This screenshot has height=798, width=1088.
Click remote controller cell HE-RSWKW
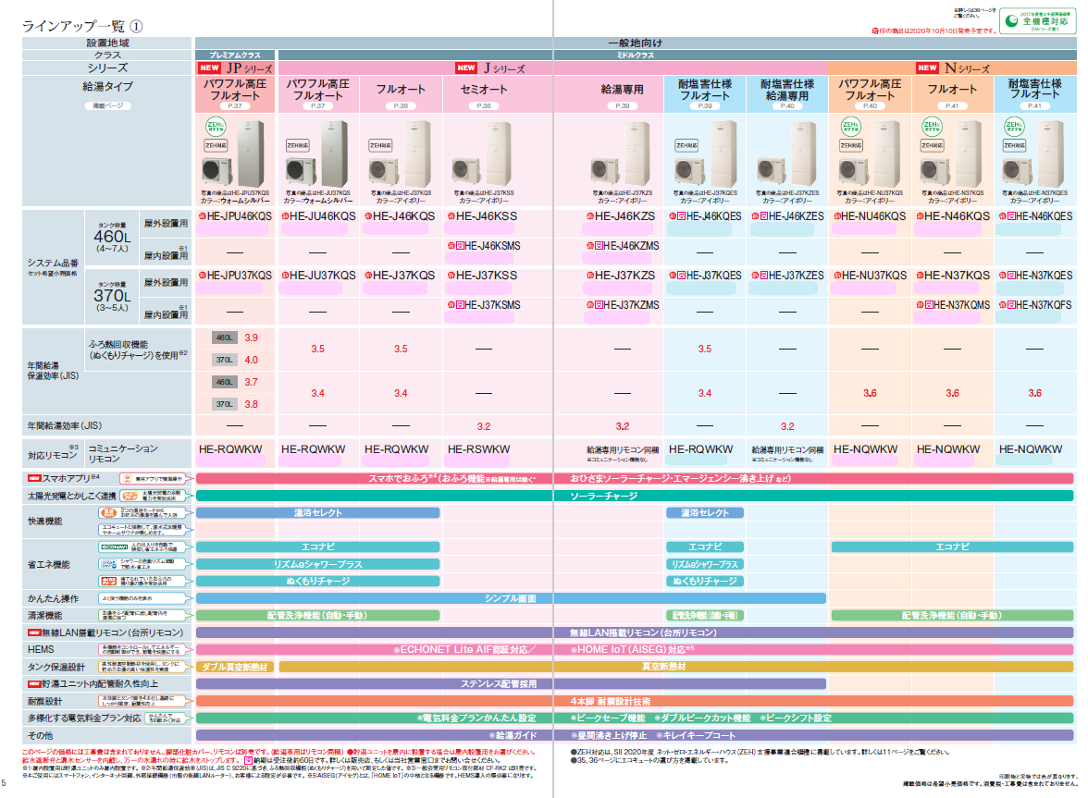click(479, 449)
